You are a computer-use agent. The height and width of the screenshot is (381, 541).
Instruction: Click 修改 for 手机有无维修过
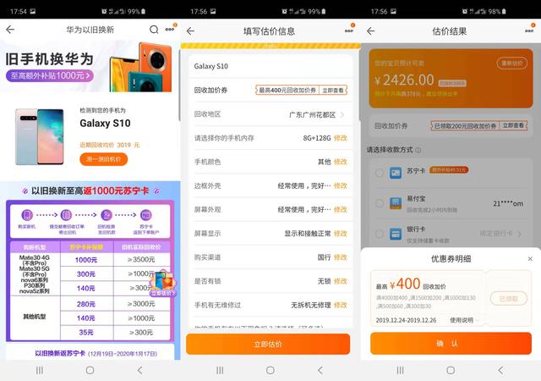[340, 305]
